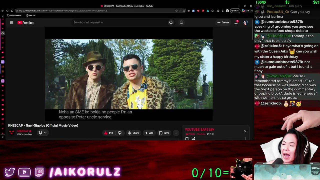Open the open-in-app icon in address bar
The image size is (320, 180).
click(x=176, y=11)
